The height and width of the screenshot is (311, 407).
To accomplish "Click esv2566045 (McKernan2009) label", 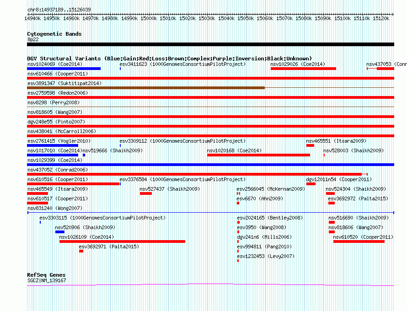I will tap(271, 189).
